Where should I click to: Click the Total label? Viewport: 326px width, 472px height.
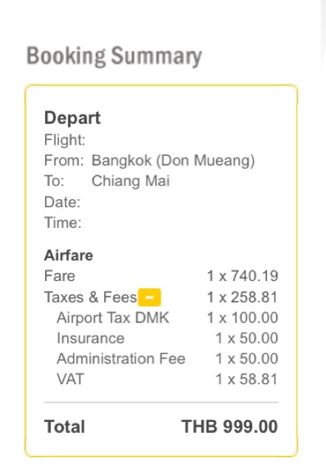pyautogui.click(x=65, y=427)
